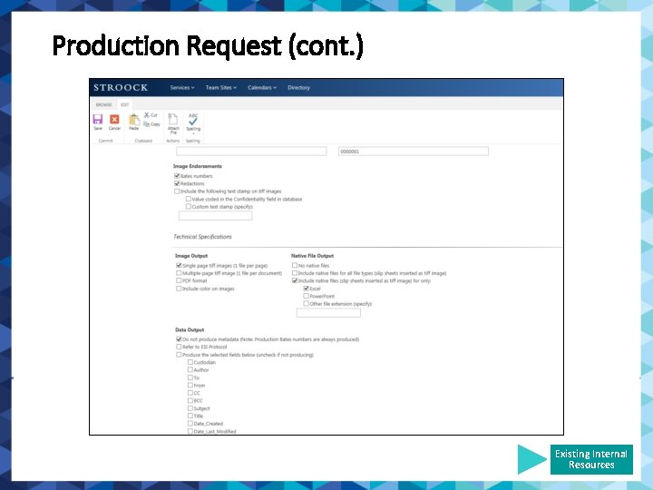Uncheck the Redactions checkbox

pyautogui.click(x=177, y=183)
